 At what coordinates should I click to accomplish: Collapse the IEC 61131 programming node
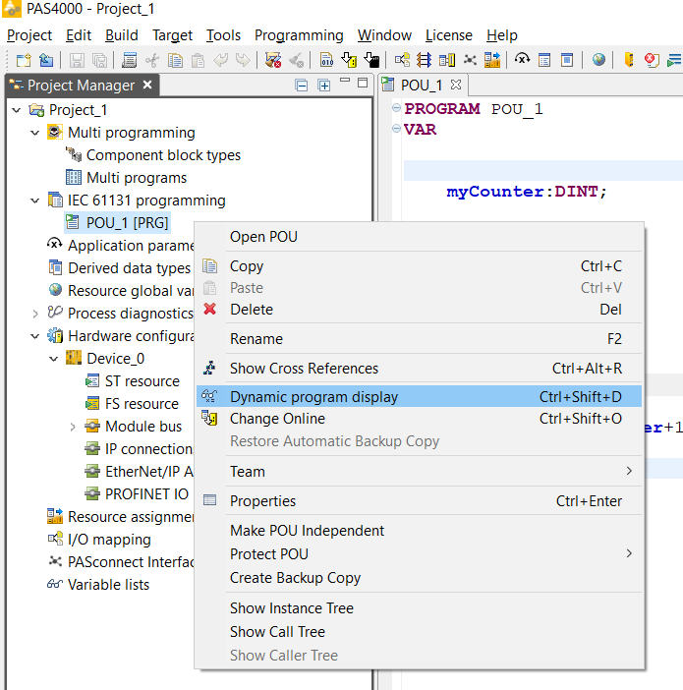pos(35,201)
